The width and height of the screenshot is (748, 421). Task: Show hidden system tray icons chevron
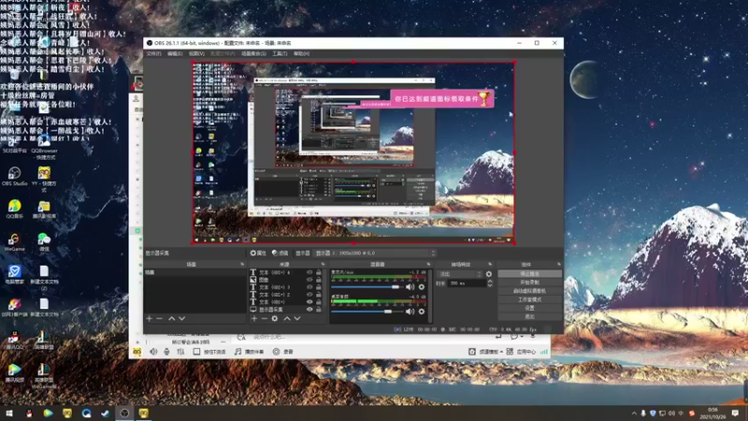[634, 414]
